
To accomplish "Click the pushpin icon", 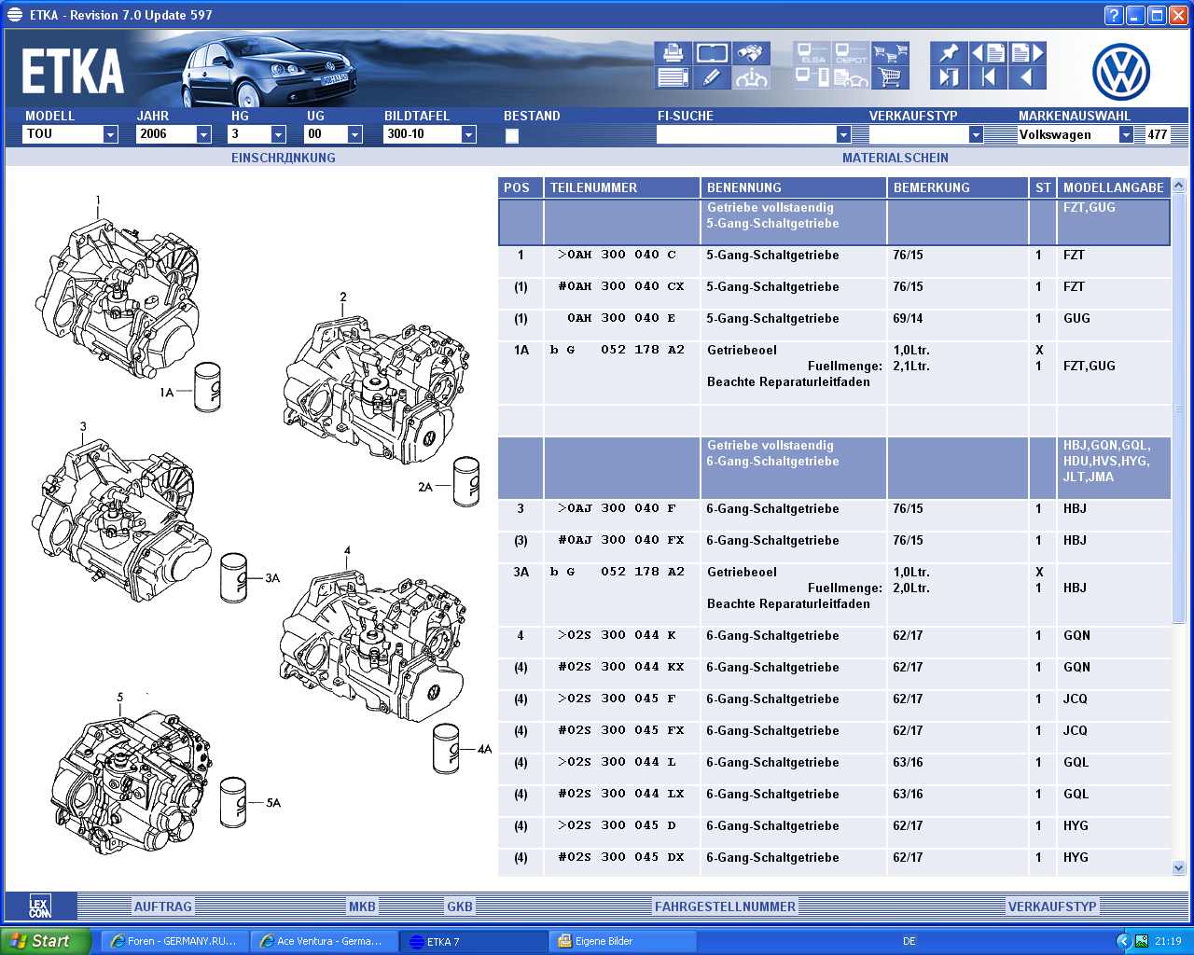I will pos(948,53).
